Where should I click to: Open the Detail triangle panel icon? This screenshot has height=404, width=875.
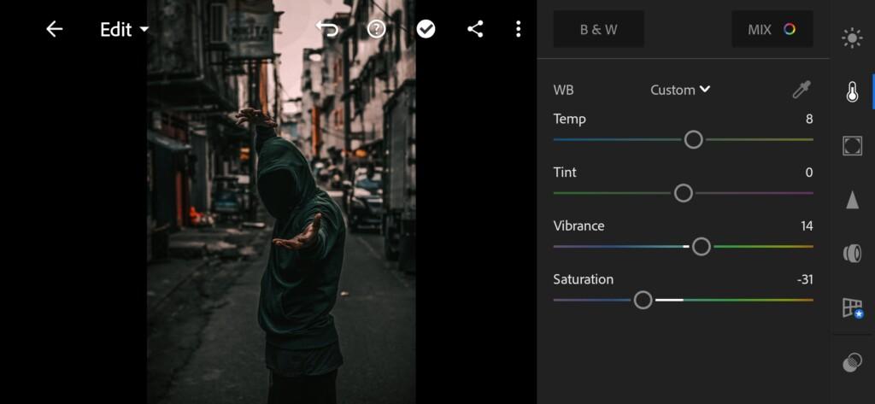pyautogui.click(x=852, y=199)
